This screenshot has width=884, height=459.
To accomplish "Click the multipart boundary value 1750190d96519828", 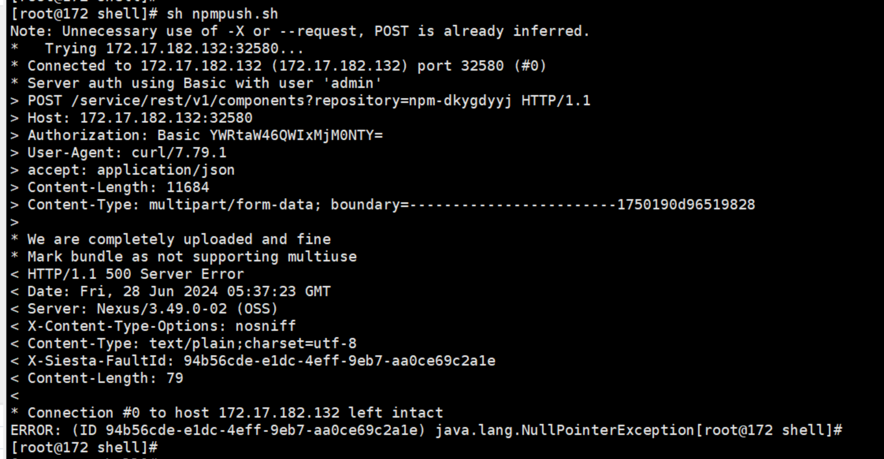I will (x=686, y=205).
